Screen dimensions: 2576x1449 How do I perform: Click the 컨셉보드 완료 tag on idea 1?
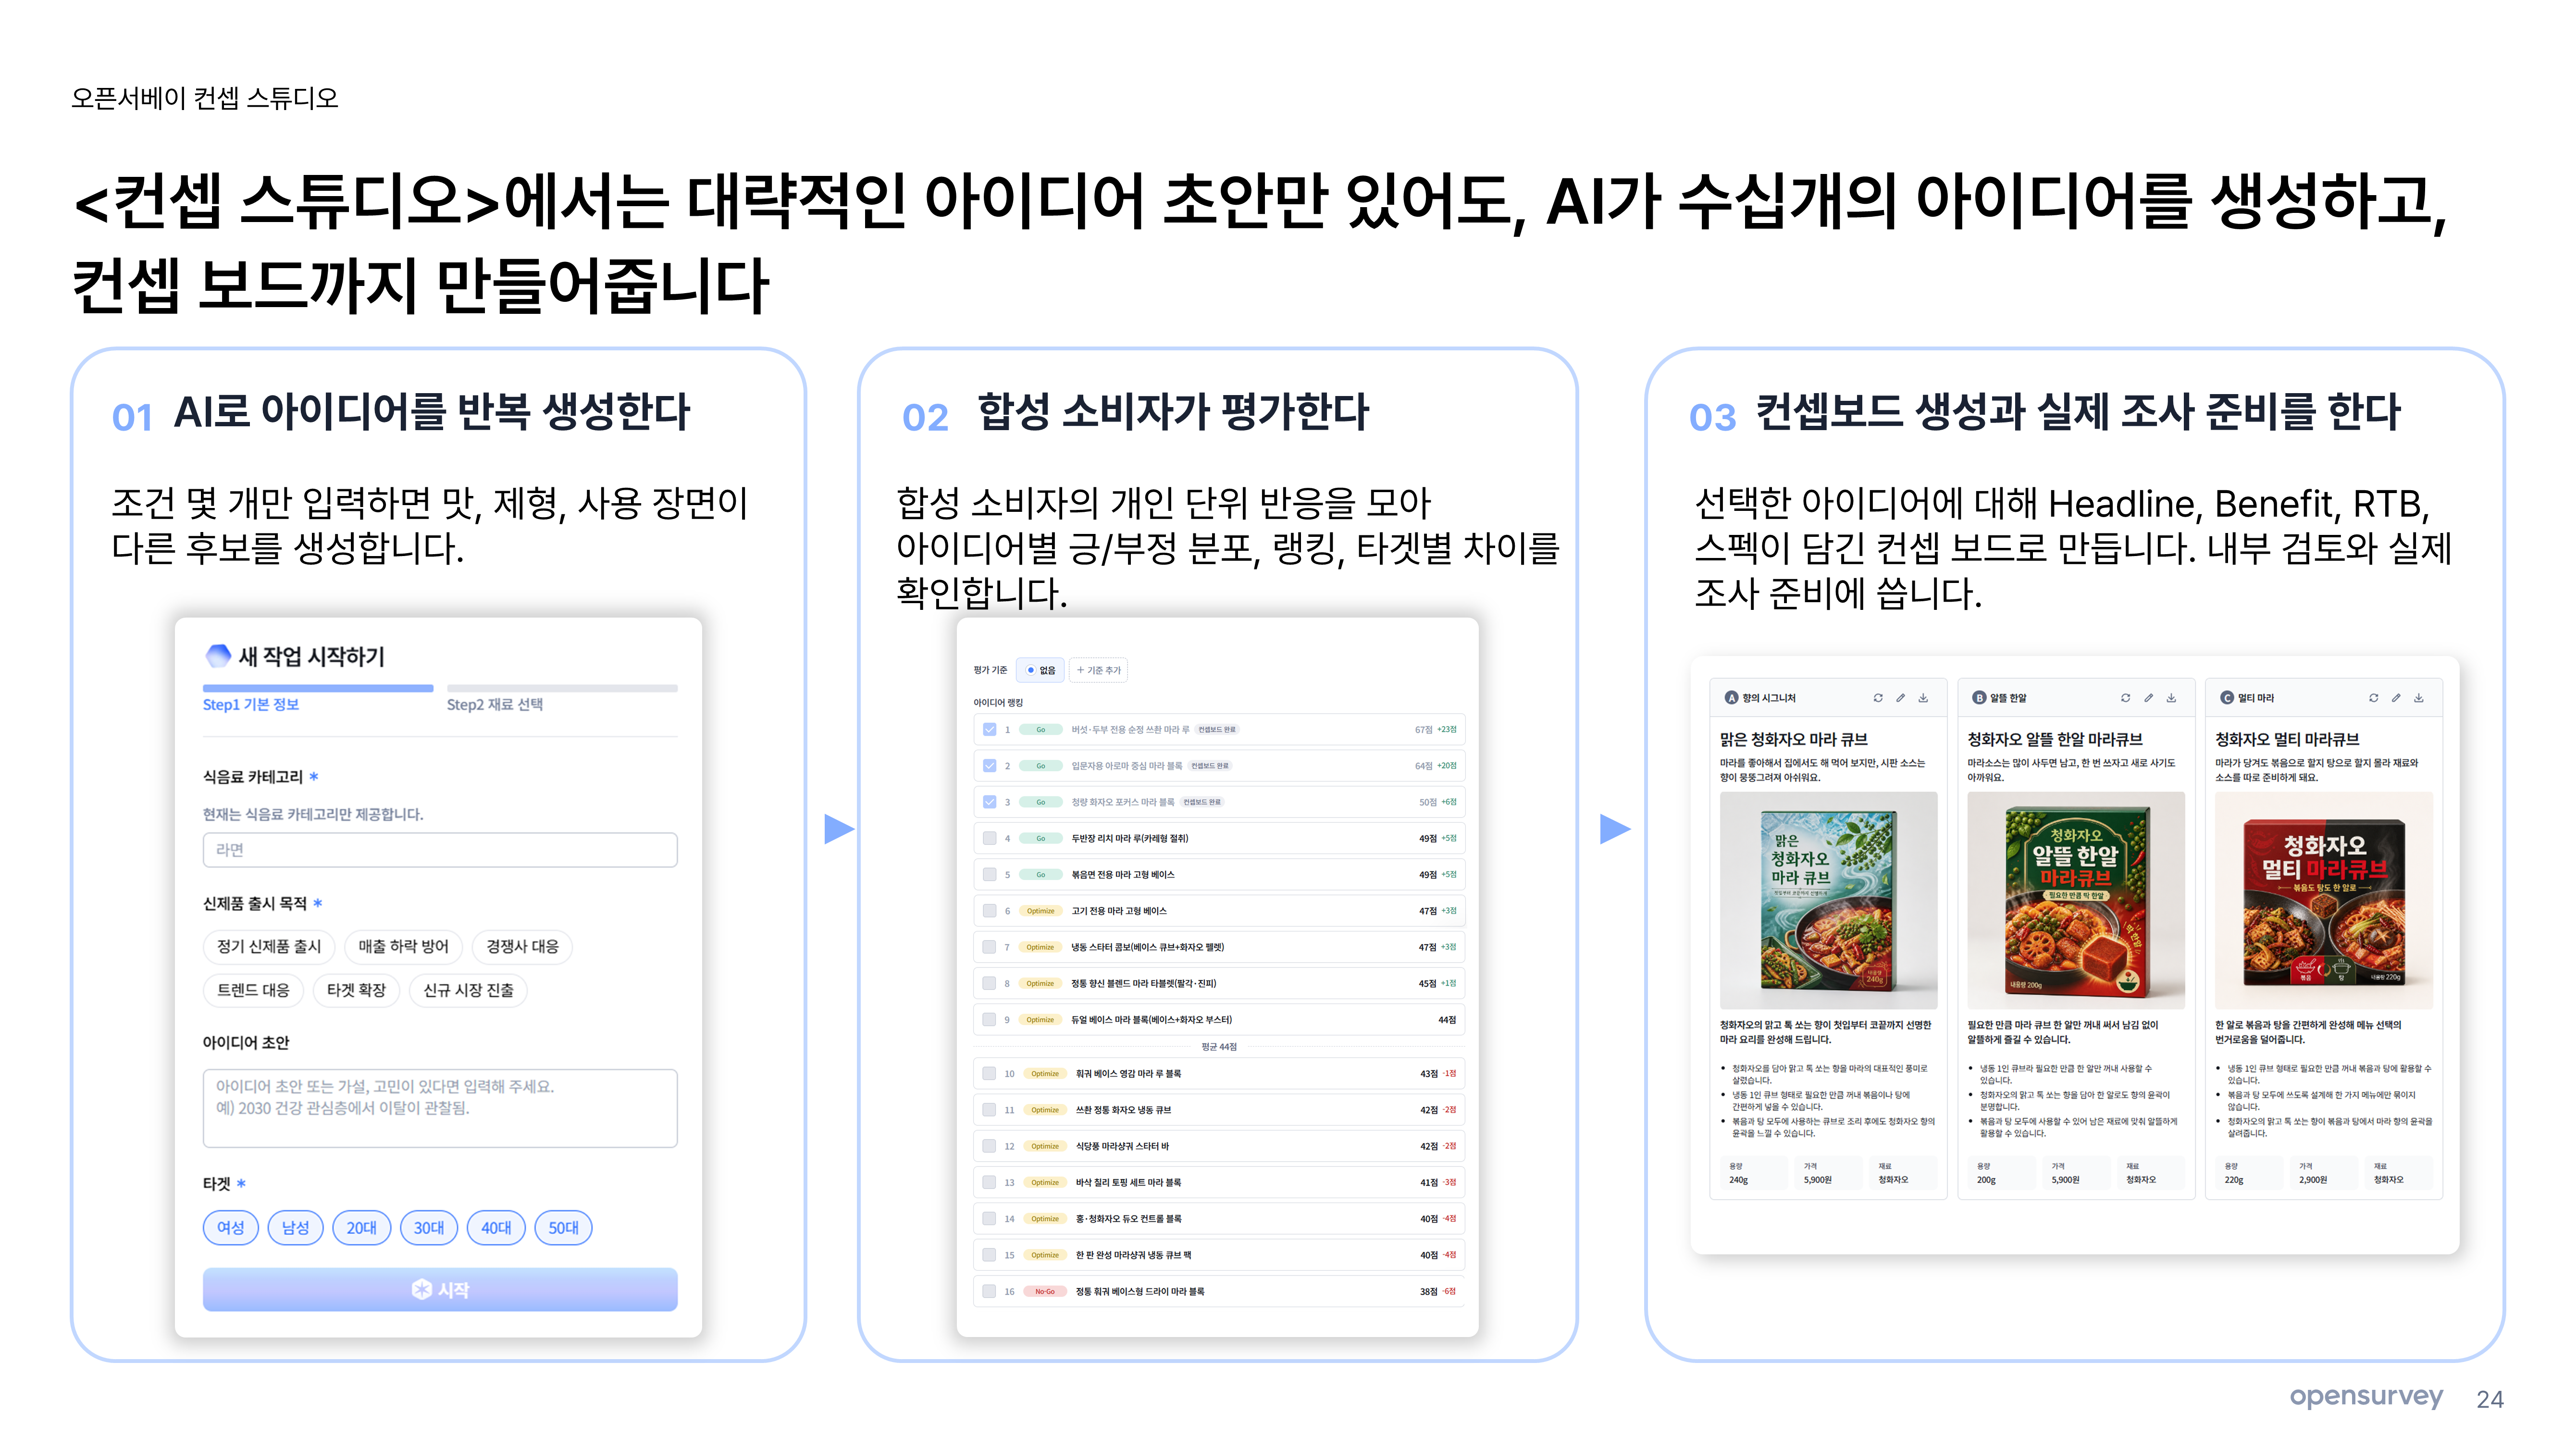1217,730
